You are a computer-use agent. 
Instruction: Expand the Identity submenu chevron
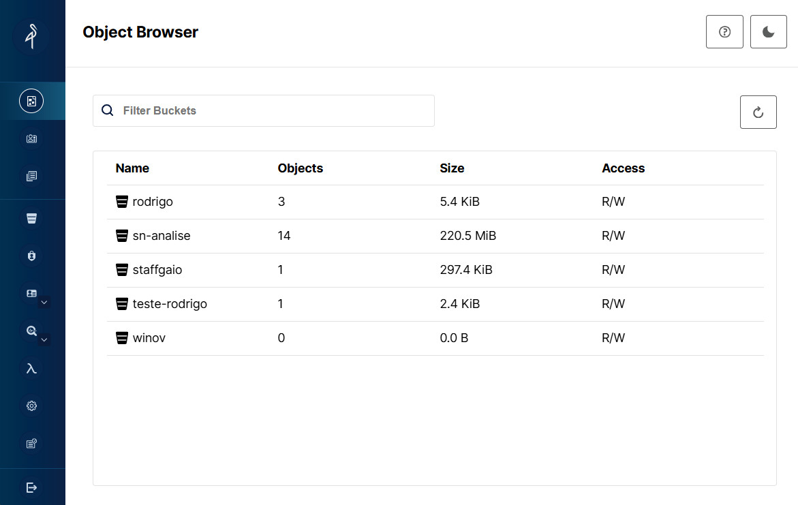coord(44,302)
